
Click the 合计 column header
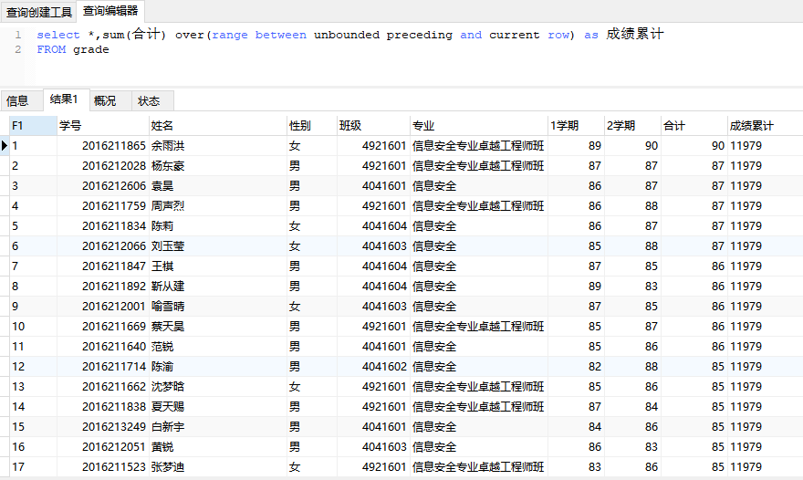pos(693,126)
